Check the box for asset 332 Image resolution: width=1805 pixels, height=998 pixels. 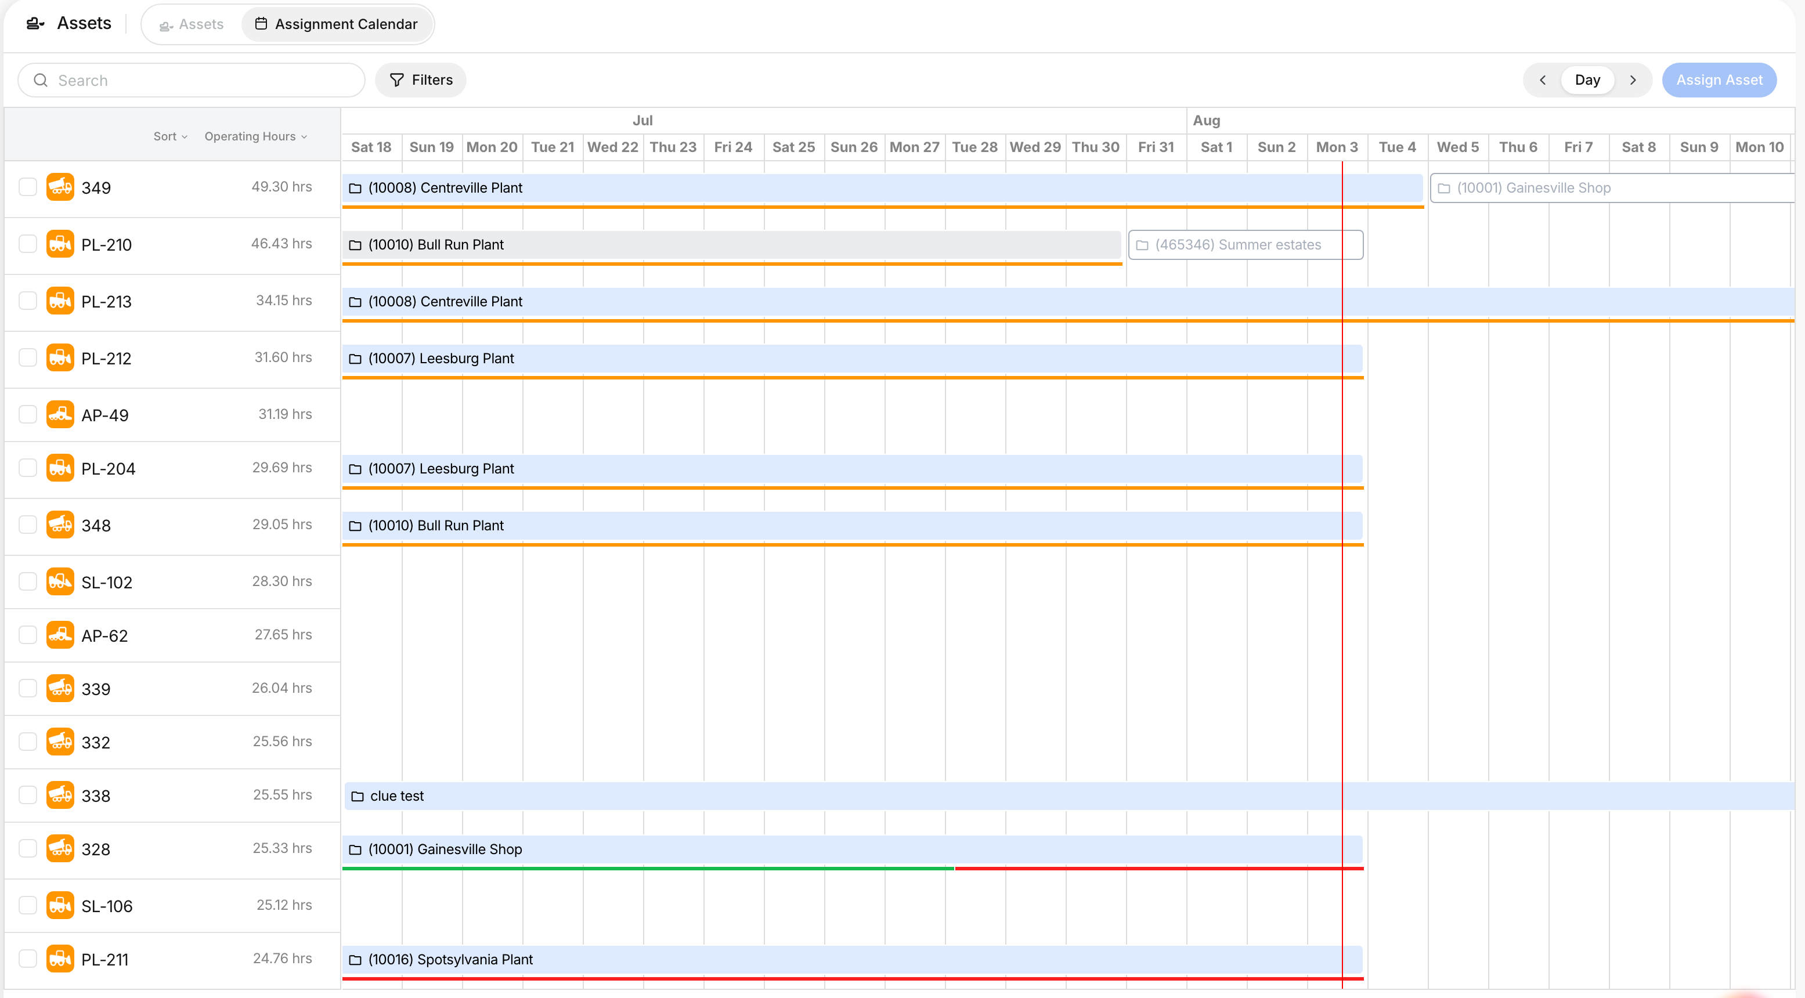click(x=27, y=742)
